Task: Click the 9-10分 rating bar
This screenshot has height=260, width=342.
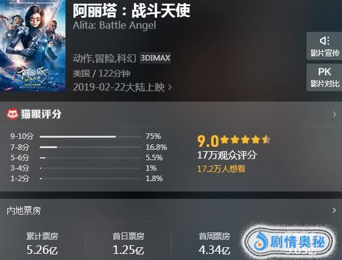Action: [x=91, y=137]
